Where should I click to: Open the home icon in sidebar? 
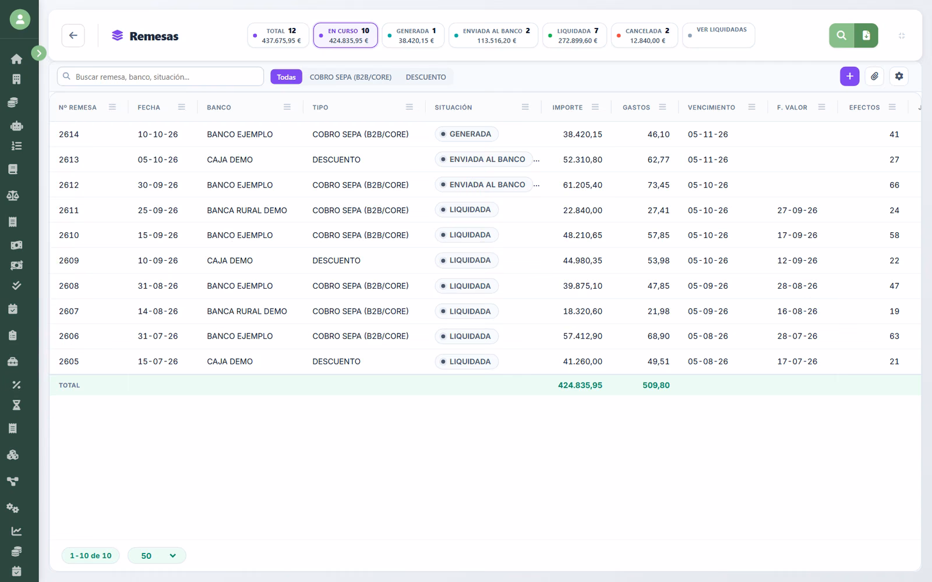(x=16, y=59)
